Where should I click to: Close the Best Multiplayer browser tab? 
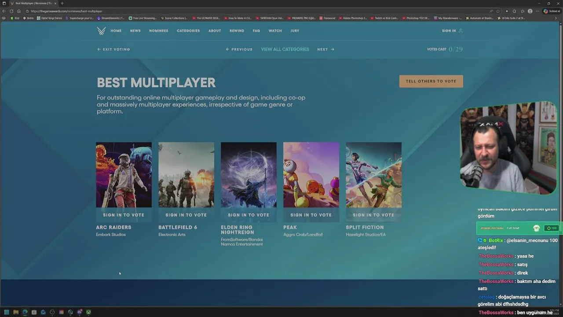click(x=55, y=3)
